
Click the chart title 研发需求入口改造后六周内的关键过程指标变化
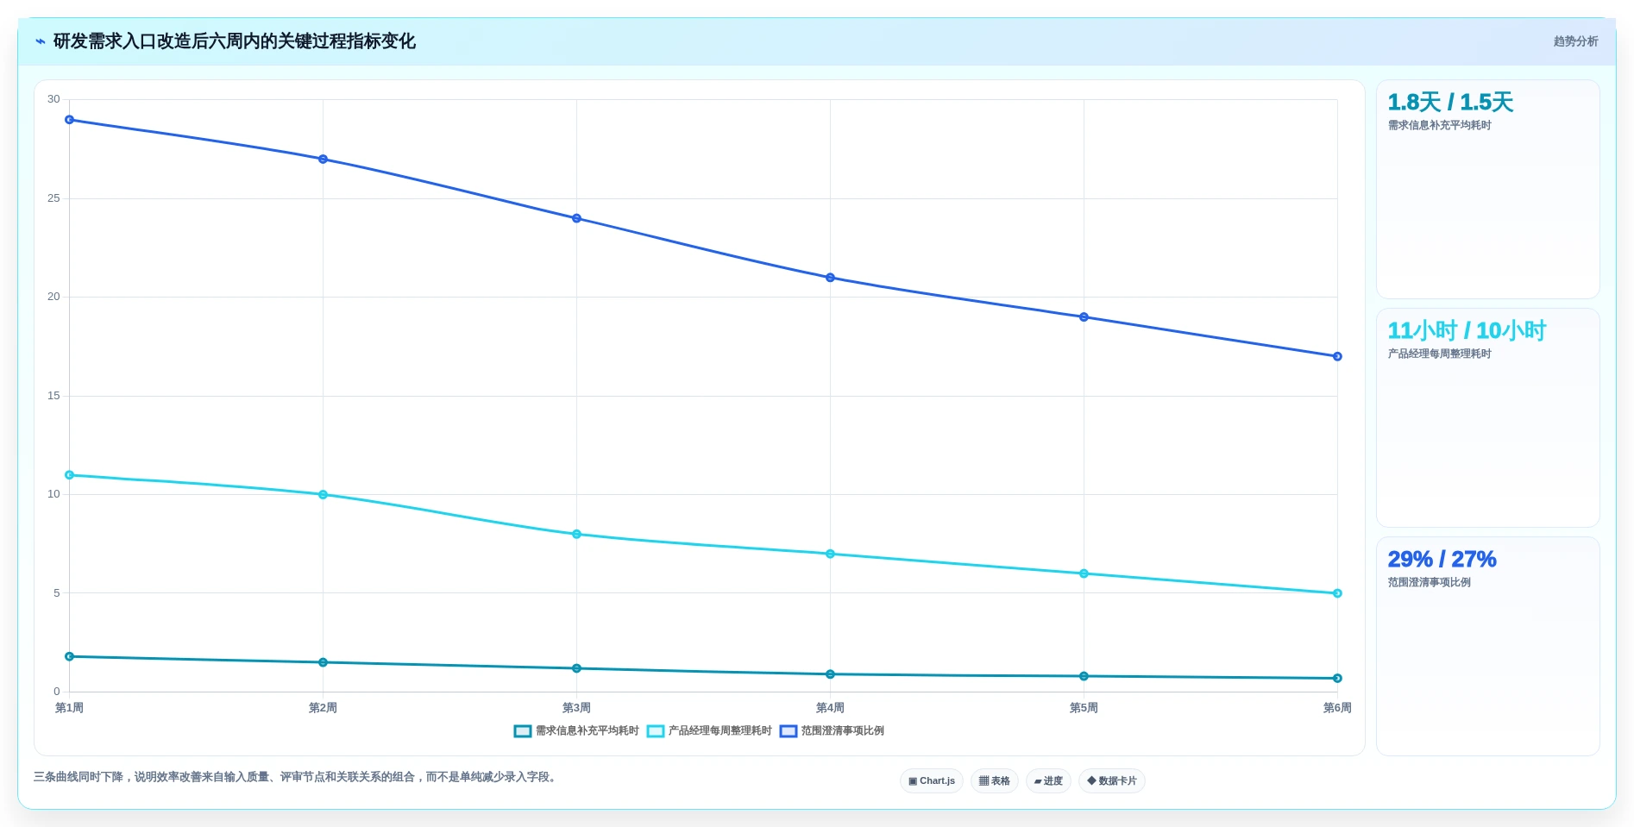pyautogui.click(x=234, y=41)
